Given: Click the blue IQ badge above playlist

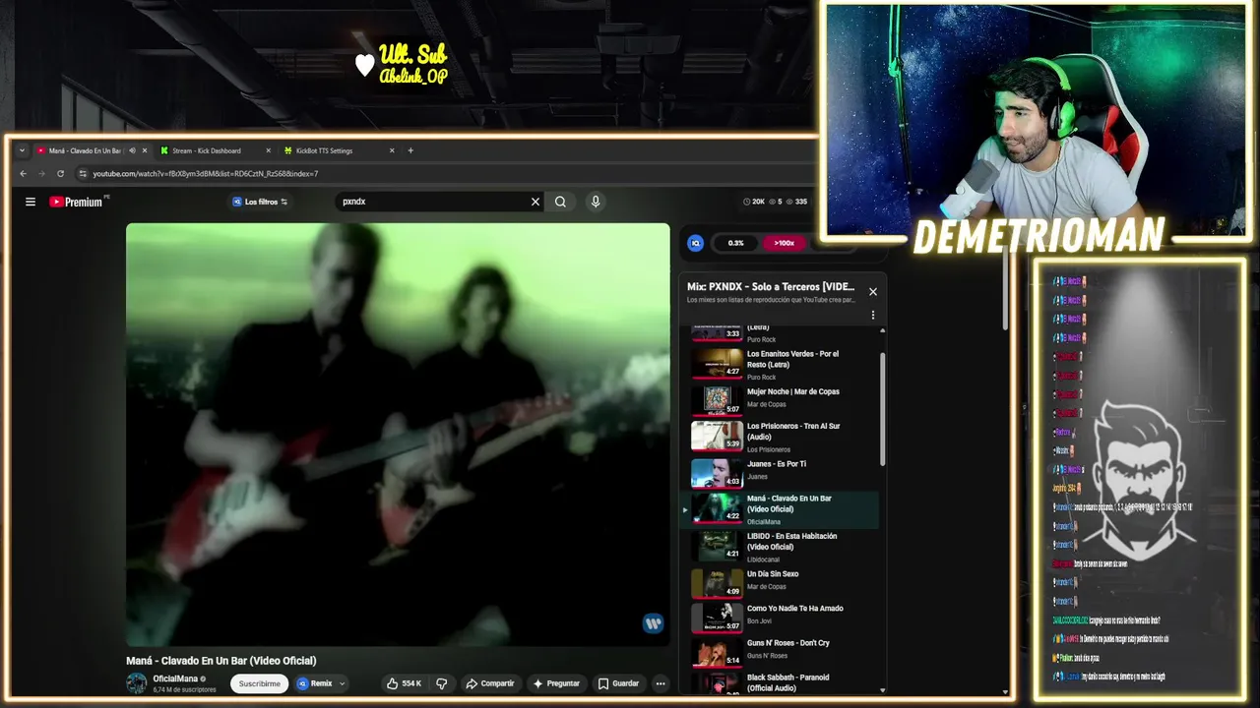Looking at the screenshot, I should (695, 243).
